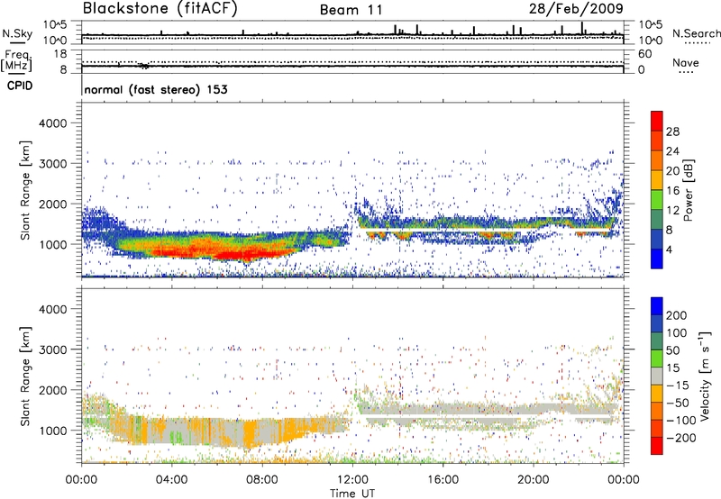Click the 'Blackstone (fitACF)' title text

(x=160, y=9)
